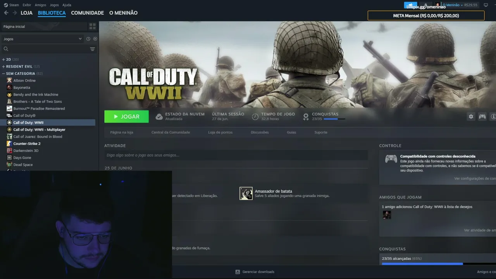This screenshot has width=496, height=279.
Task: Click Days Gone game icon
Action: point(9,157)
